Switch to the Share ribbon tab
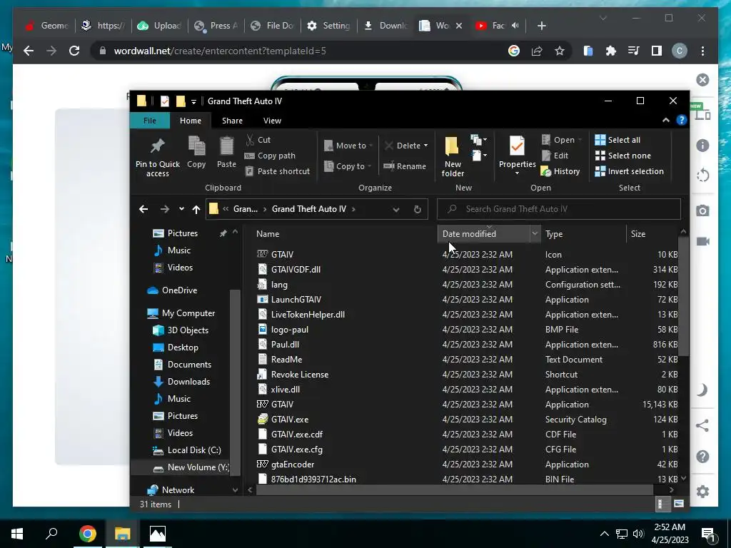 pyautogui.click(x=232, y=120)
